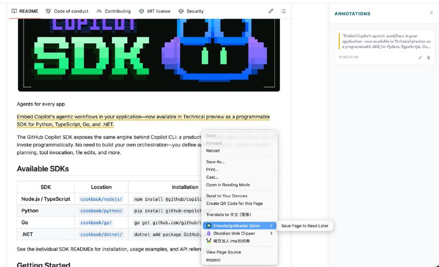Open the README tab
The height and width of the screenshot is (267, 439).
click(25, 11)
